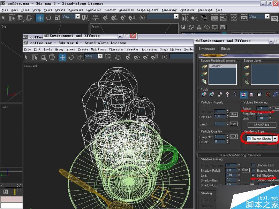Click the Part. Life value field 100
Viewport: 279px width, 209px height.
(x=220, y=116)
